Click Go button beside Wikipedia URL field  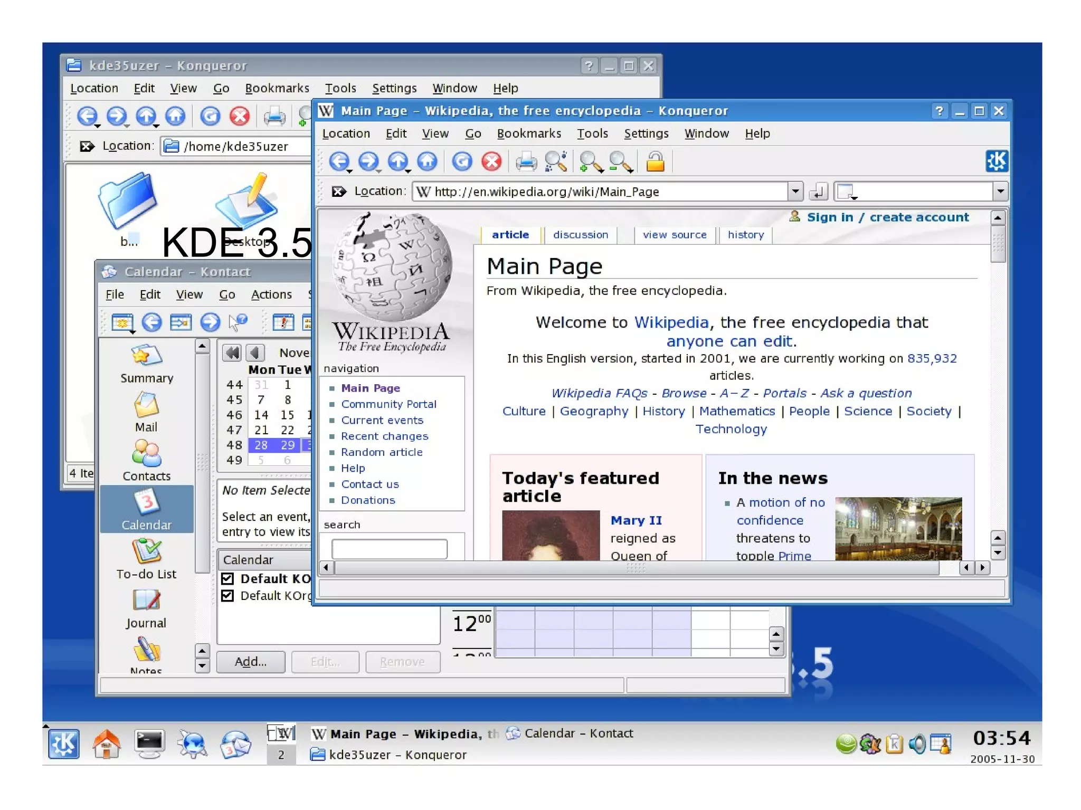click(818, 191)
